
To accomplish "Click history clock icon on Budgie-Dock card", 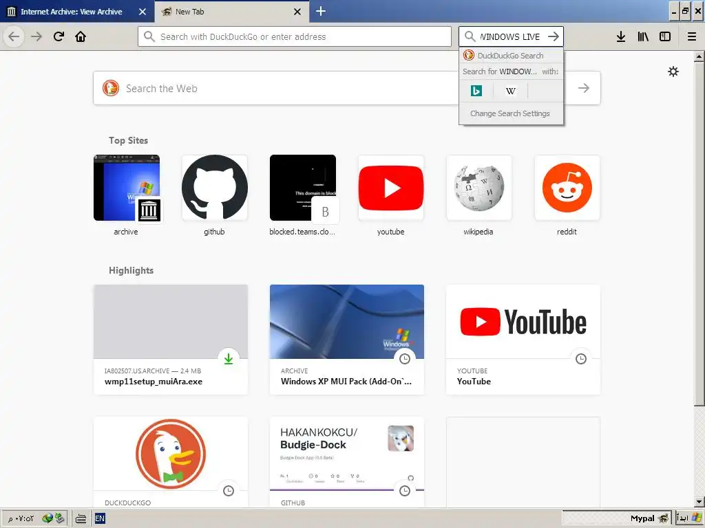I will pos(405,490).
